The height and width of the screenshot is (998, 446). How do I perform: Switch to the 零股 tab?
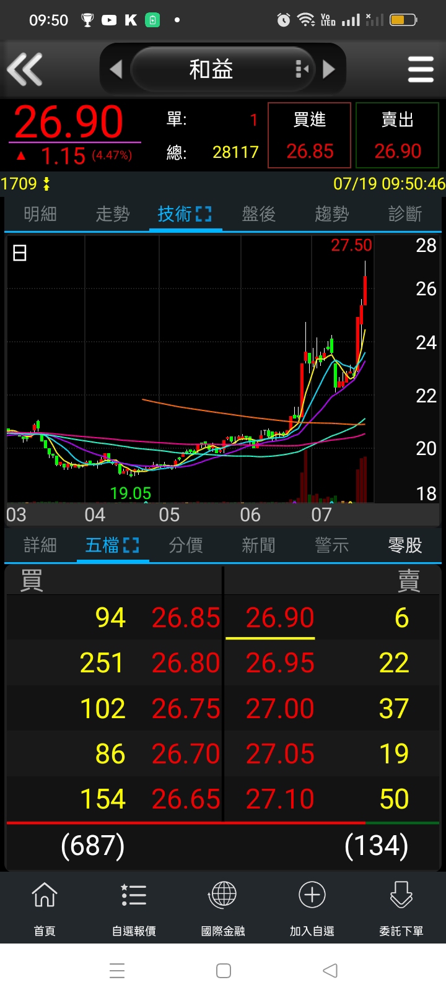(x=404, y=545)
